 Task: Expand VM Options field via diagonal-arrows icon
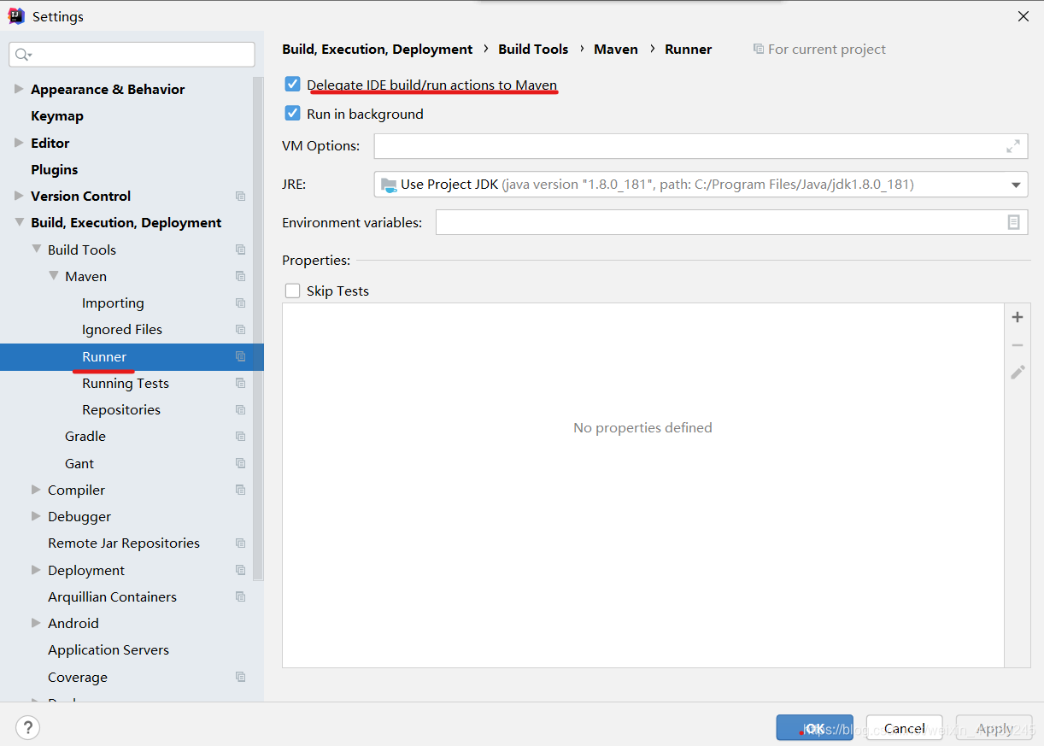point(1013,145)
